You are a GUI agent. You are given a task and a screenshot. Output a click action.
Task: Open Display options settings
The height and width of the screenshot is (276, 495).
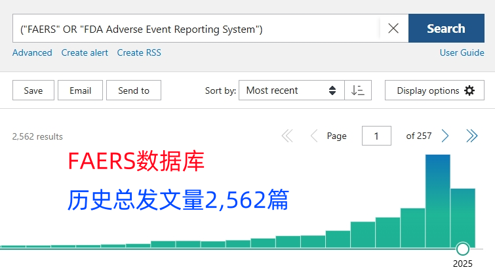pos(435,90)
